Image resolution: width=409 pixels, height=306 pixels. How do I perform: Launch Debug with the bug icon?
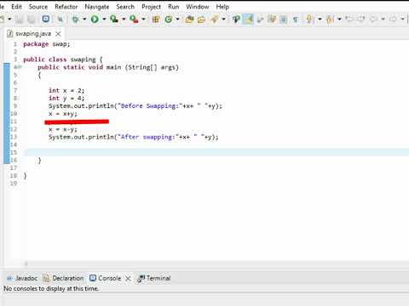click(75, 20)
